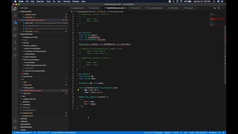238x134 pixels.
Task: Open the Accounts icon in the activity bar
Action: click(15, 121)
